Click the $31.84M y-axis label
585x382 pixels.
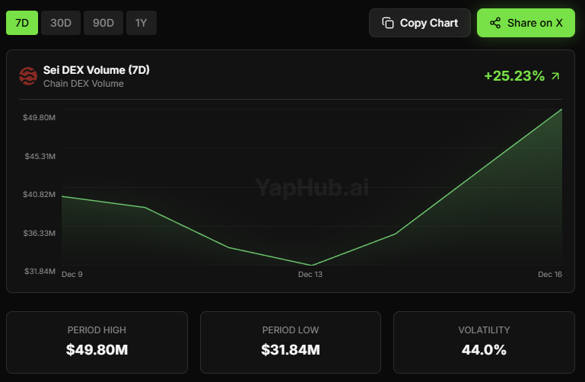40,271
